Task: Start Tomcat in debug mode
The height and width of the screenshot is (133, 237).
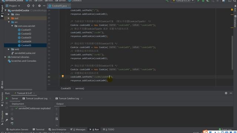Action: click(x=203, y=1)
